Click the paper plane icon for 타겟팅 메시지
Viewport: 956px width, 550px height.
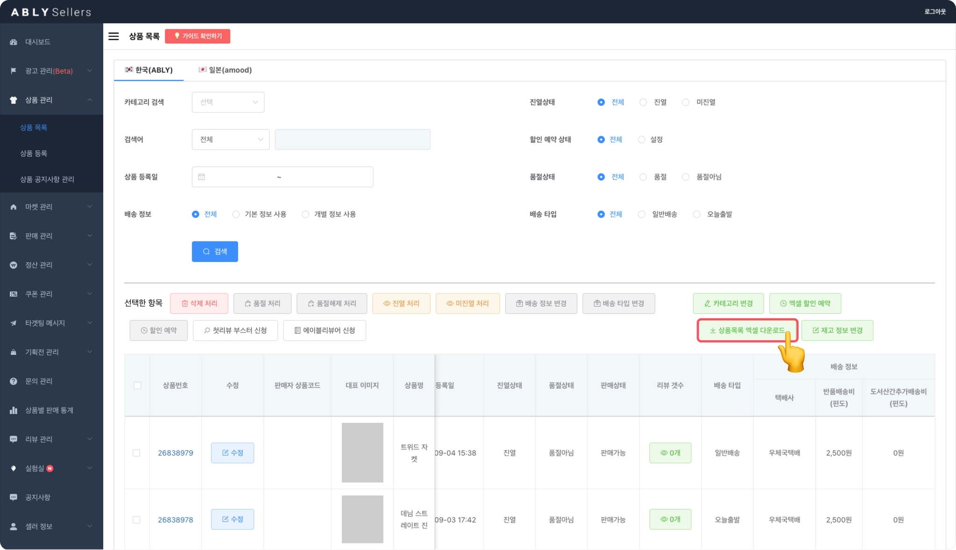[14, 323]
